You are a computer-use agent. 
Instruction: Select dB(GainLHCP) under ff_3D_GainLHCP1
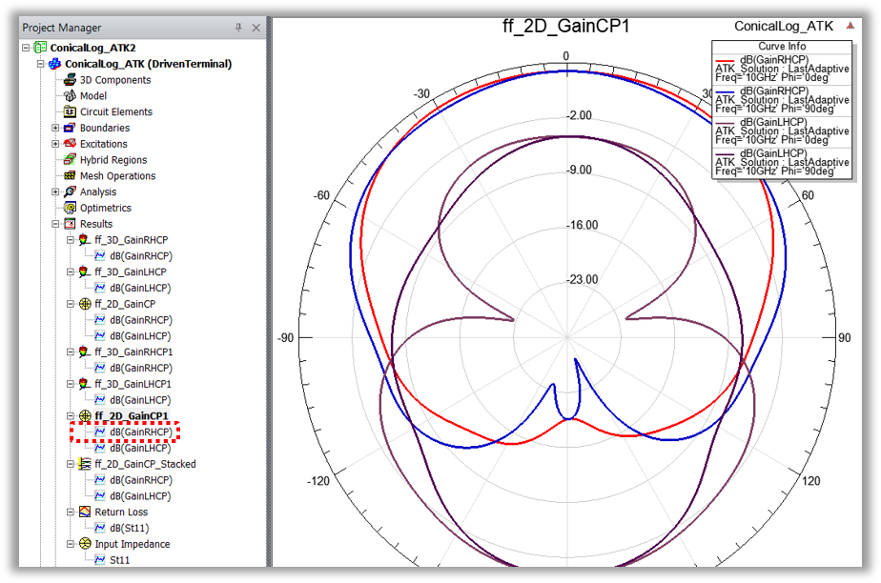coord(140,400)
